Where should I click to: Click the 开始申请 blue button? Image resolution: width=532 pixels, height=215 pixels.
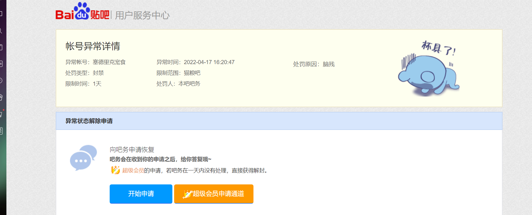click(x=141, y=194)
